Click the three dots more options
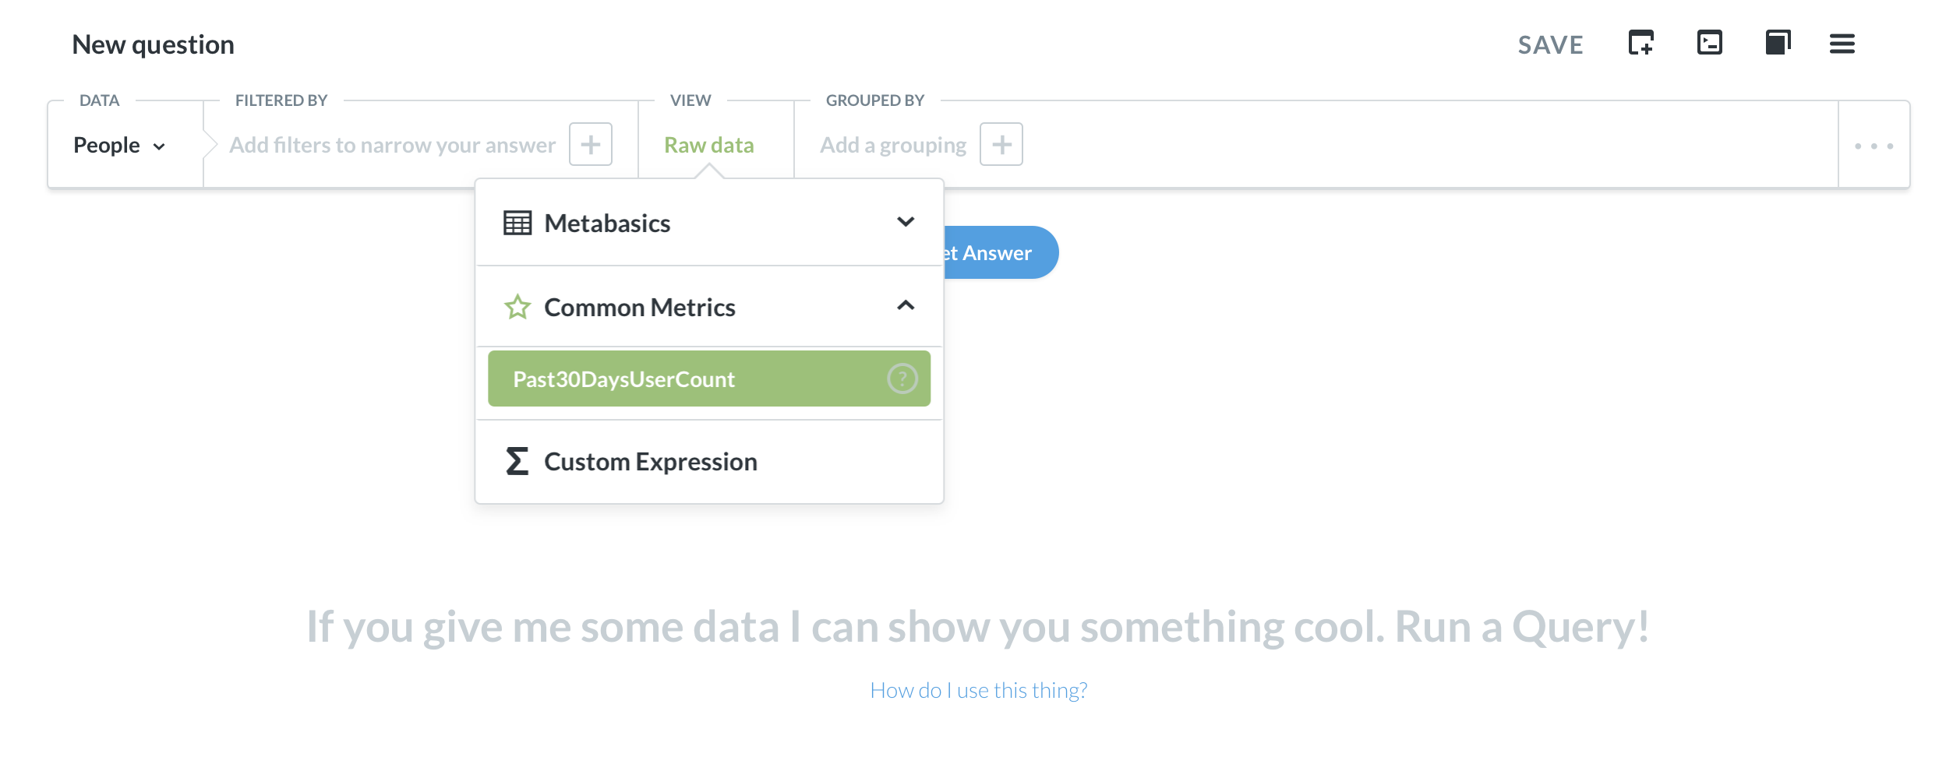The image size is (1953, 757). tap(1874, 146)
